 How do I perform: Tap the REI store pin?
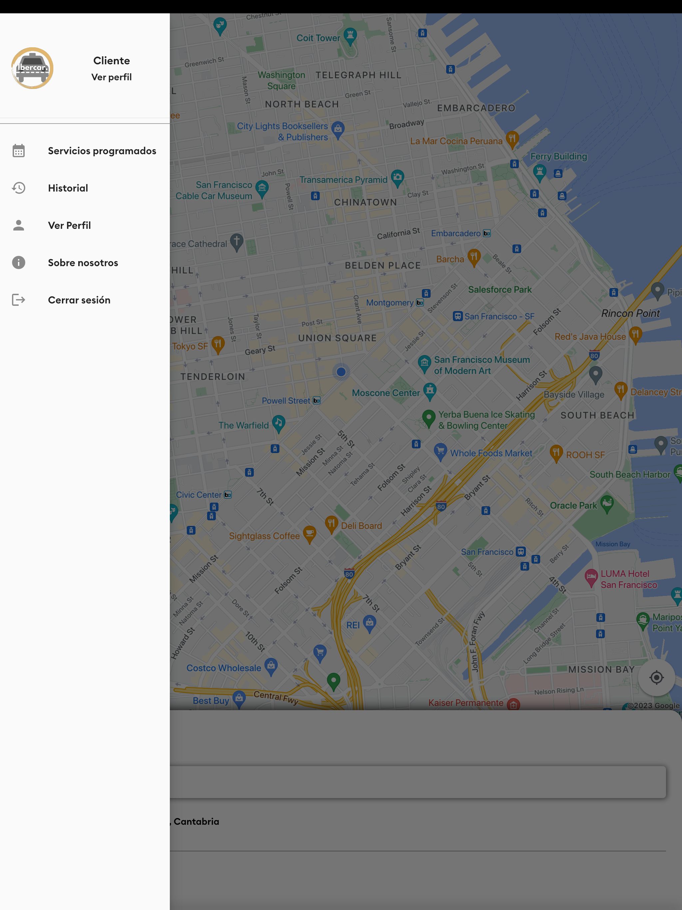(369, 624)
